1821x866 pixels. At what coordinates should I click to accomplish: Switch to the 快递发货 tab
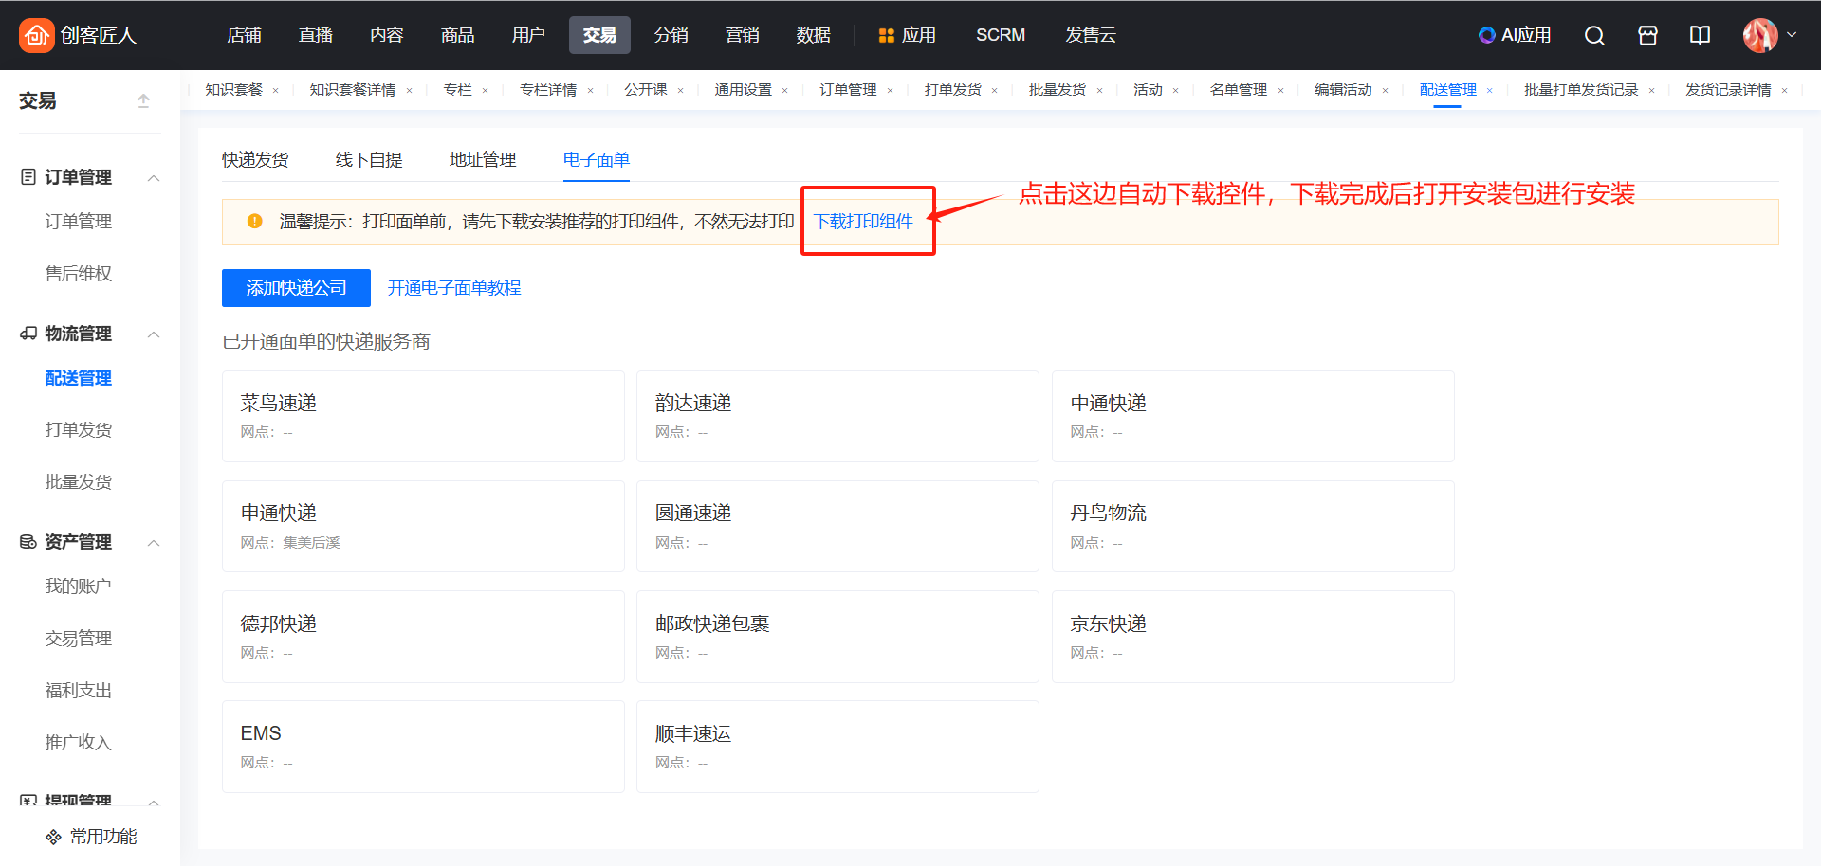[x=255, y=160]
